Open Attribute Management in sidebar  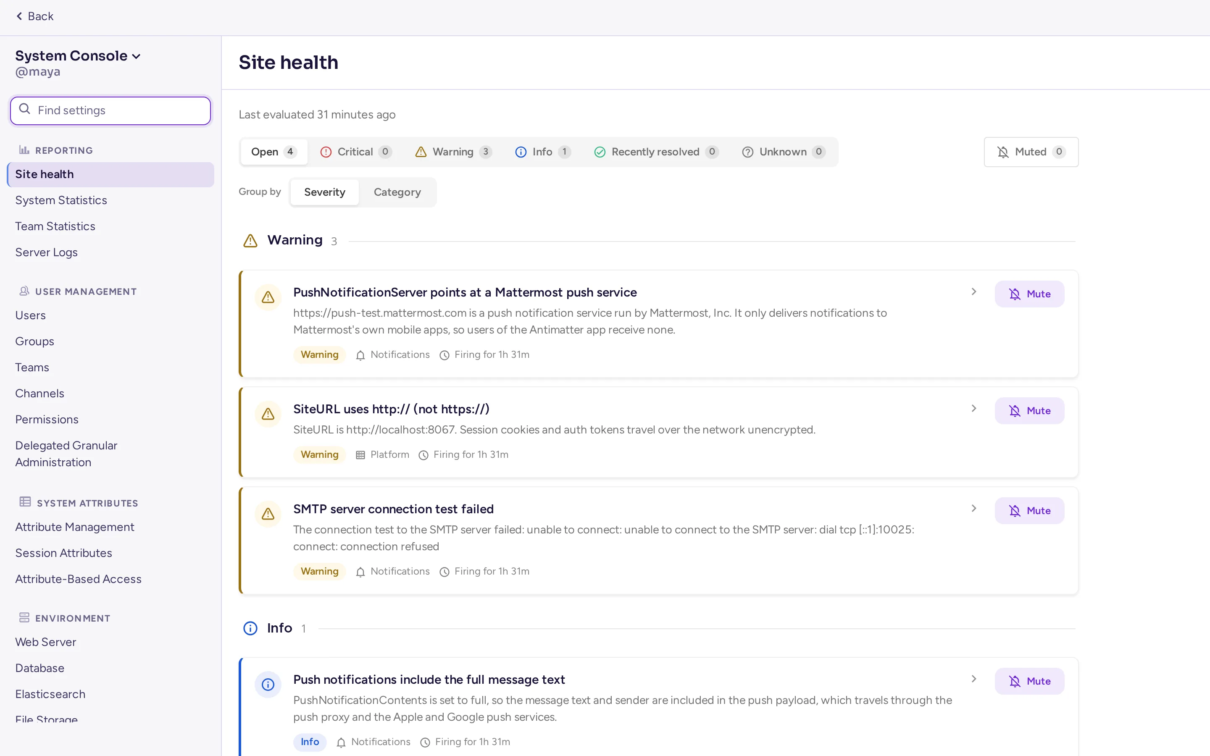(x=110, y=527)
